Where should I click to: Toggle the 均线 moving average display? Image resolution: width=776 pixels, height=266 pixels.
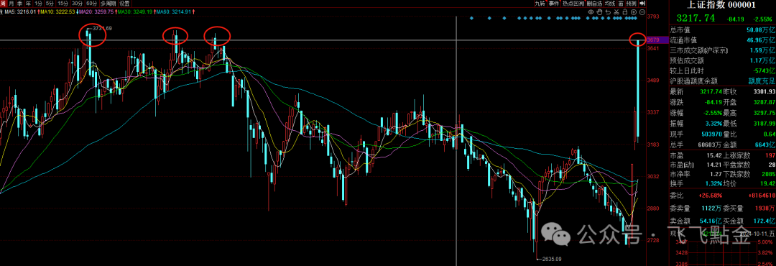coord(610,4)
